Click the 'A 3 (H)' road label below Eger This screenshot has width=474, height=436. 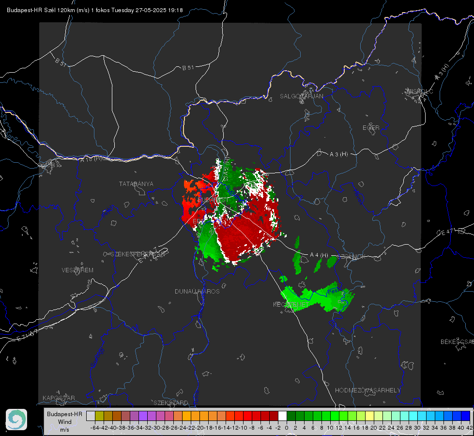point(338,154)
